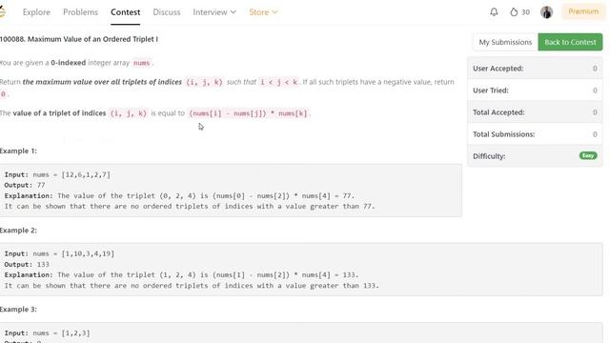Click the Output: 133 line

tap(27, 265)
